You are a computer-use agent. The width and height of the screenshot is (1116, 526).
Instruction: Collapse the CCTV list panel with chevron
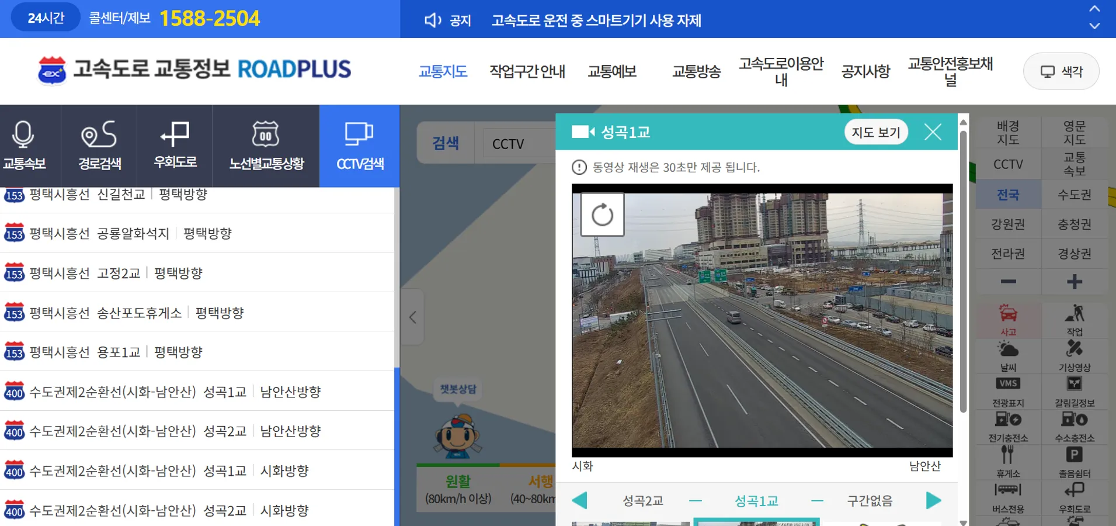[412, 317]
